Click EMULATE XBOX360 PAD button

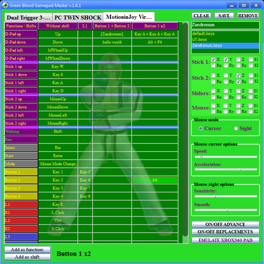click(x=225, y=240)
